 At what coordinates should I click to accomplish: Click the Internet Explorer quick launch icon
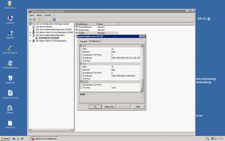coord(22,138)
